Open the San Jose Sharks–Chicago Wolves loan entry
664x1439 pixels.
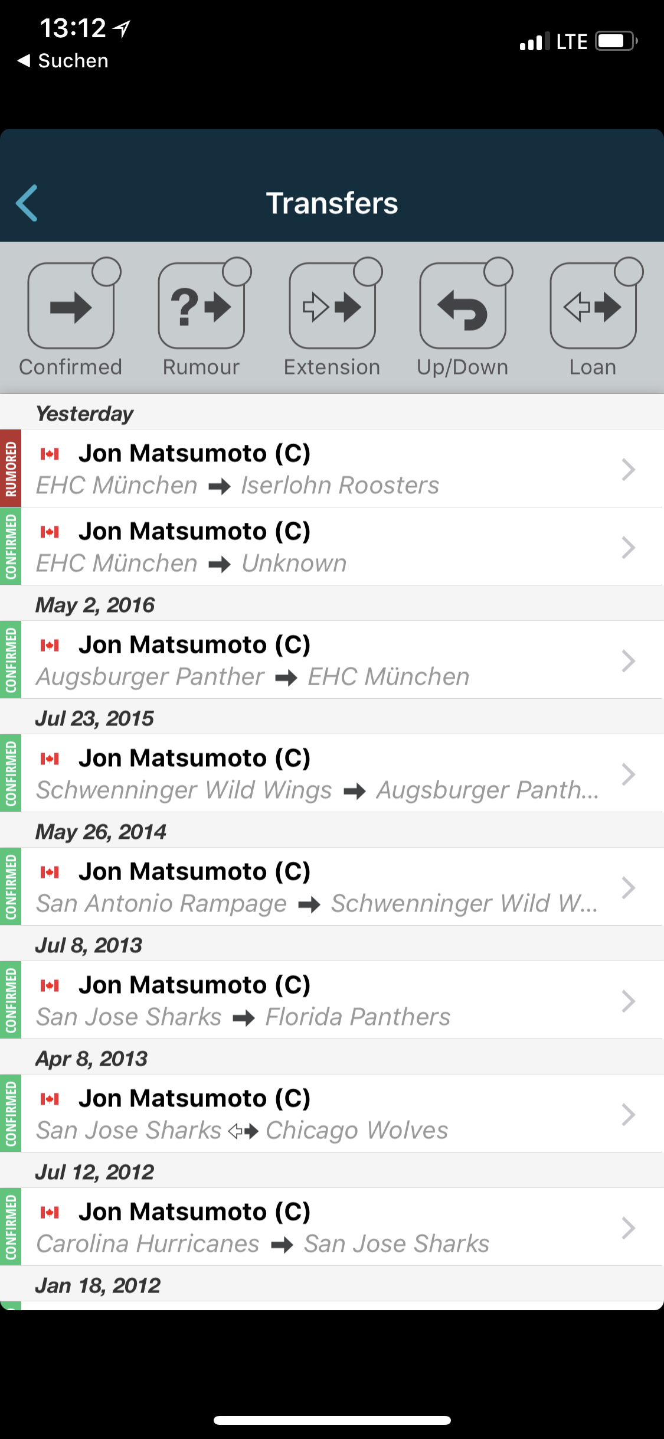point(319,1114)
